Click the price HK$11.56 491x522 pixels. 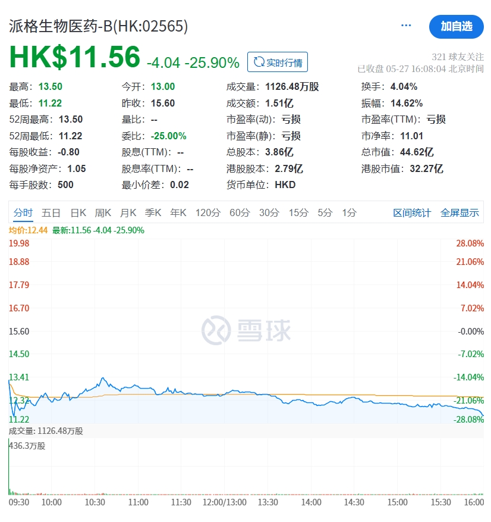click(75, 57)
